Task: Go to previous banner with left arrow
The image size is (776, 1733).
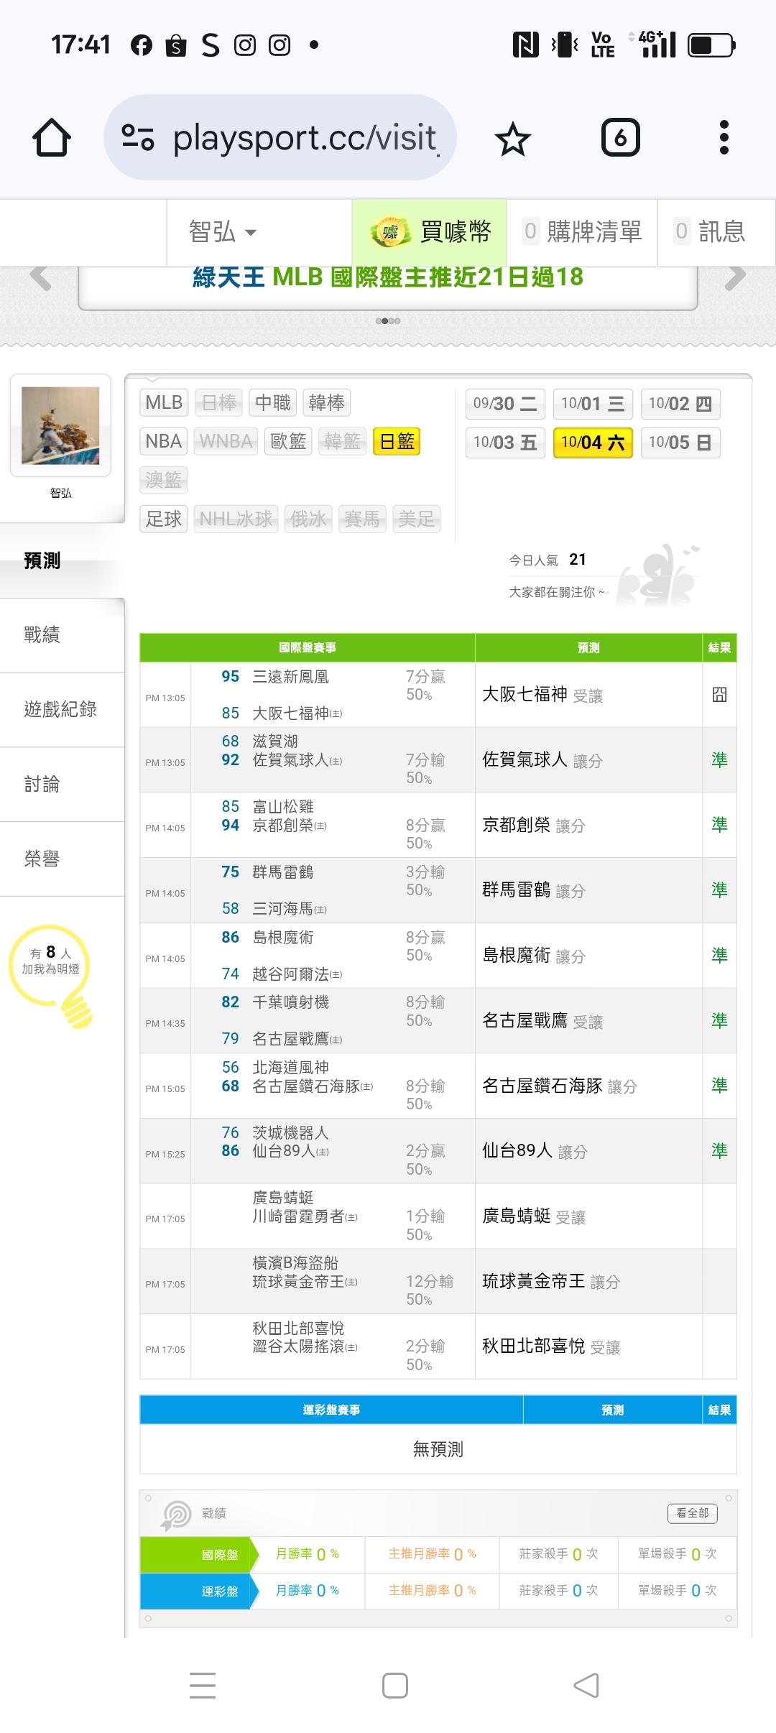Action: (x=40, y=277)
